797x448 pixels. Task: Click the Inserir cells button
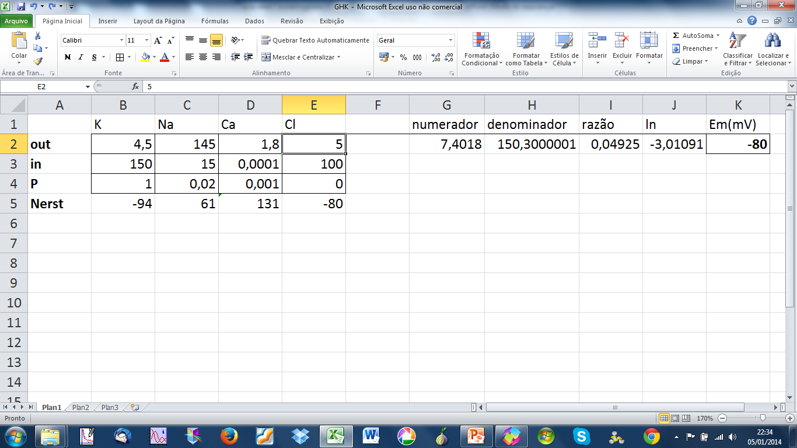click(597, 47)
